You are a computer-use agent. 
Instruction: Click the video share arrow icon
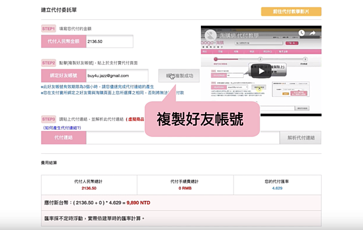313,33
